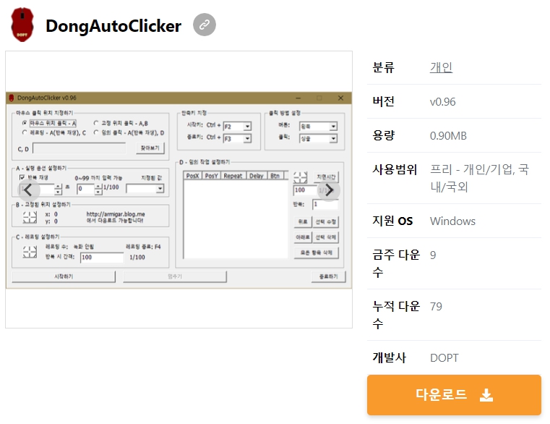Image resolution: width=550 pixels, height=424 pixels.
Task: Click the supported OS value 'Windows'
Action: coord(452,221)
